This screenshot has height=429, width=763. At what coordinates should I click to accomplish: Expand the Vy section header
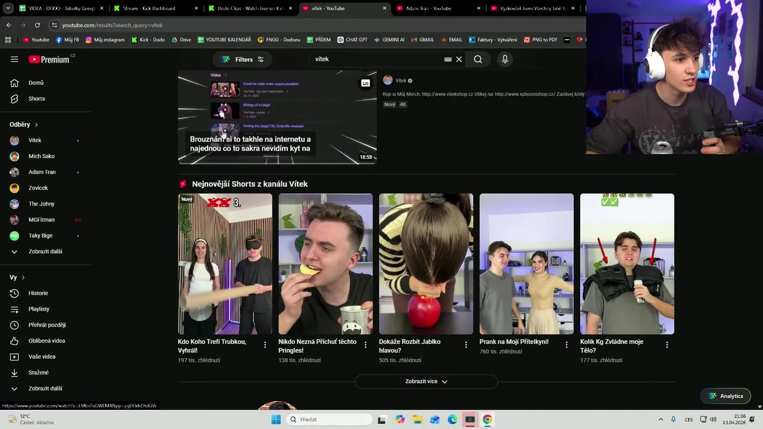pyautogui.click(x=17, y=278)
